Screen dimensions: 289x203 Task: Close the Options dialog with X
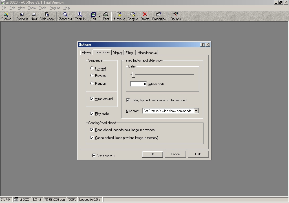tap(208, 45)
